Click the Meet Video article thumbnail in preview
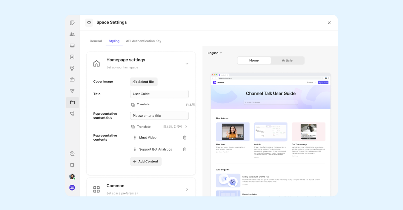The width and height of the screenshot is (403, 210). pyautogui.click(x=233, y=132)
